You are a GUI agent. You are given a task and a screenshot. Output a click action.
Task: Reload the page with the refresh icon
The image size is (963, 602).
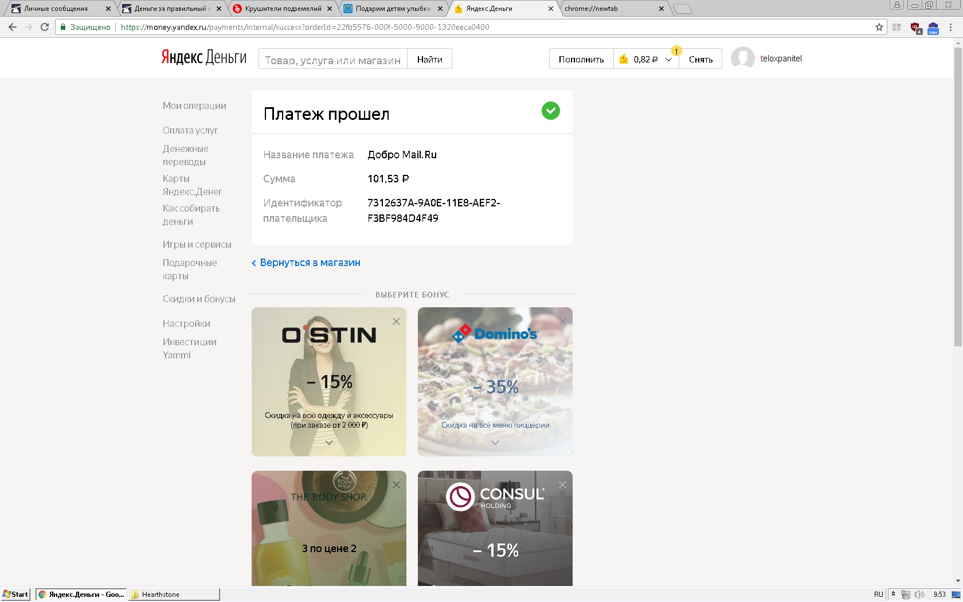45,27
